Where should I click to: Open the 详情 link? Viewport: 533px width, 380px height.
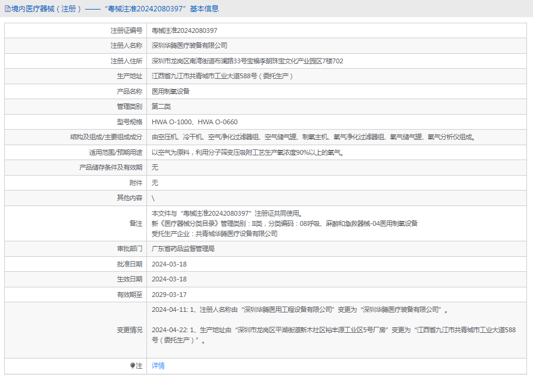tap(158, 366)
